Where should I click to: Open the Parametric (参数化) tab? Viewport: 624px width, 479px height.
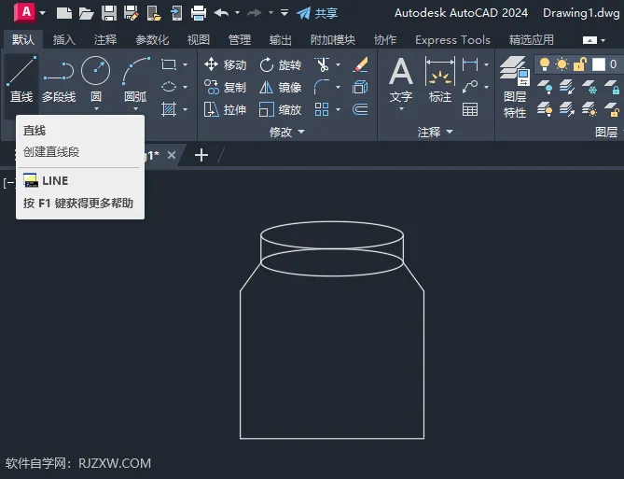click(x=152, y=39)
